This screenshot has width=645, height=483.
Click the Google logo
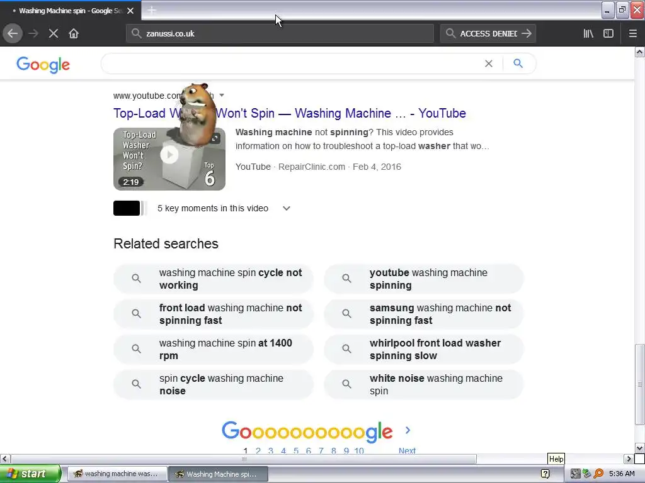click(43, 65)
